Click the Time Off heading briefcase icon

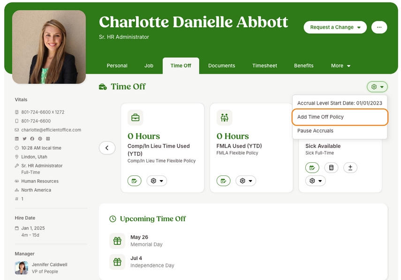pos(103,87)
